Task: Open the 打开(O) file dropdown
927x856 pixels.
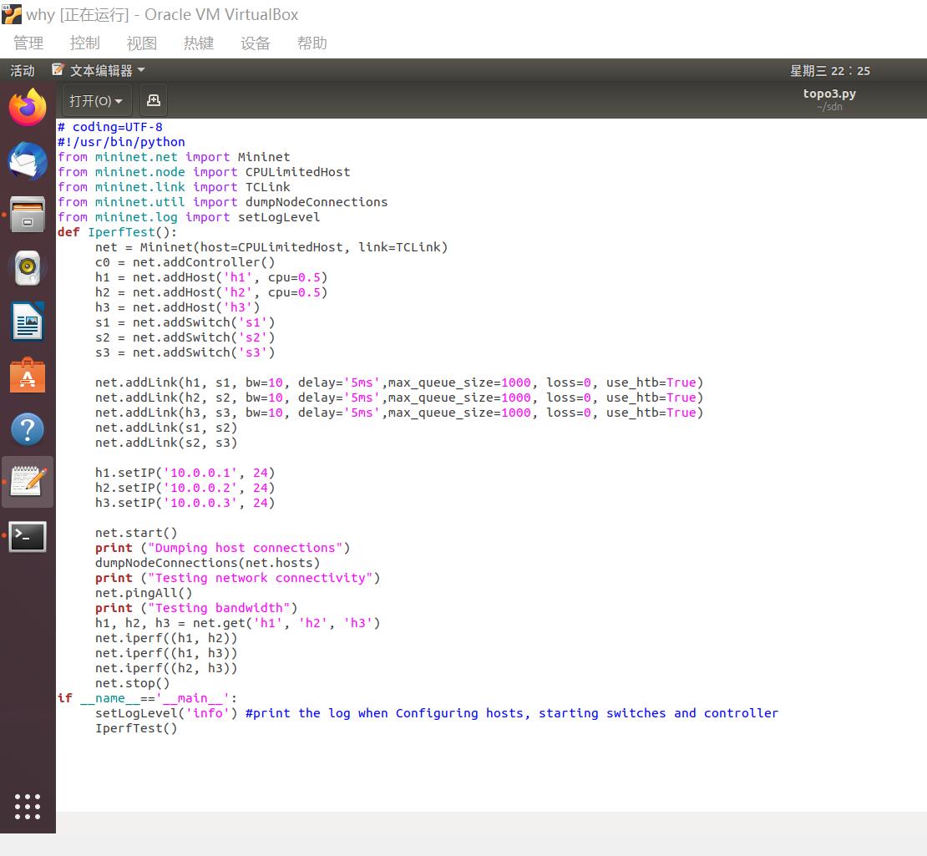Action: pyautogui.click(x=96, y=100)
